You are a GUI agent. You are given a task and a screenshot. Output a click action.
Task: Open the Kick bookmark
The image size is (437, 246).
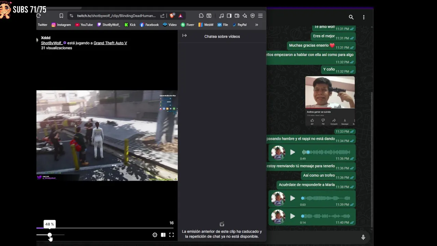[x=130, y=25]
